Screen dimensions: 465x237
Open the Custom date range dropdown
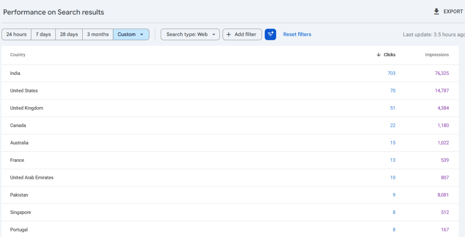point(131,35)
